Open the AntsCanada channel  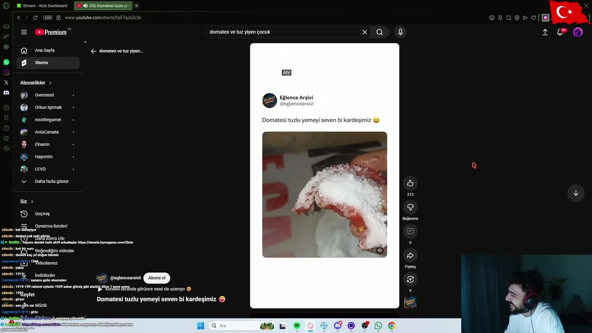[x=48, y=132]
